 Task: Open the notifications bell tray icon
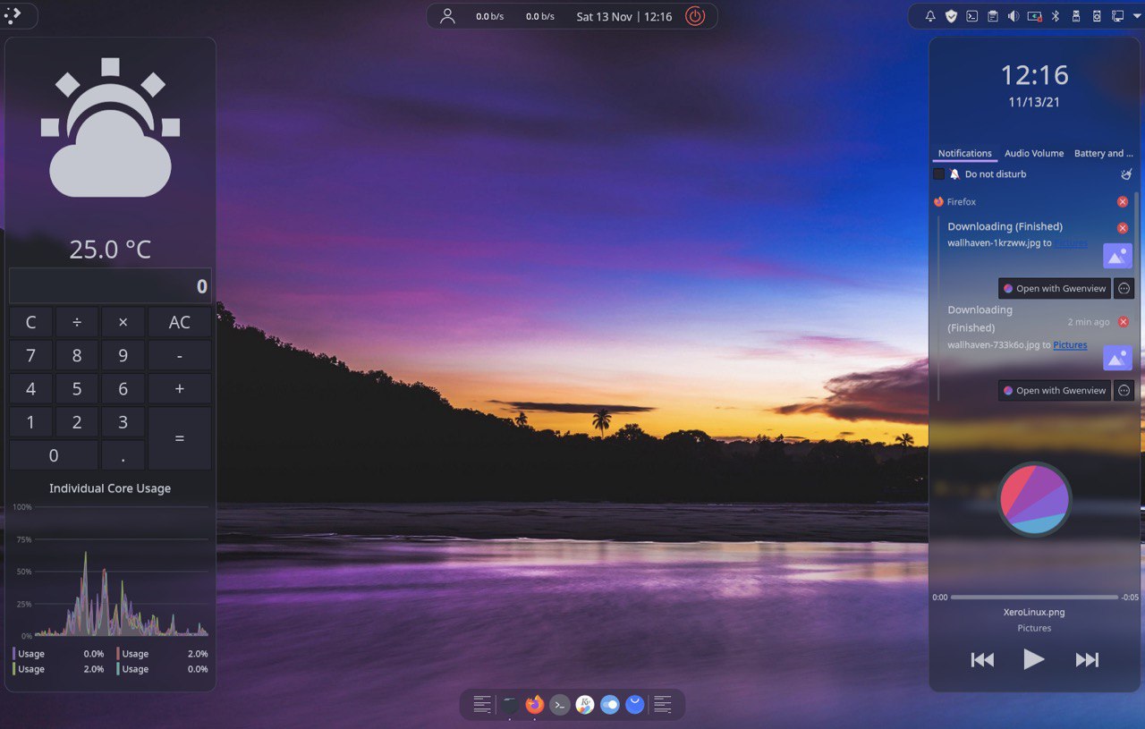point(930,16)
